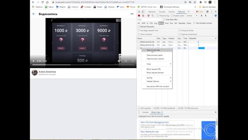Filter requests by Media type

(161, 23)
